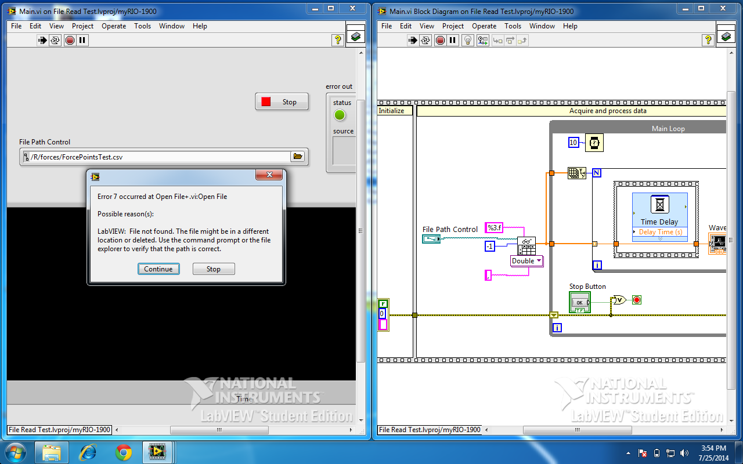Open Help menu in Block Diagram window
Image resolution: width=743 pixels, height=464 pixels.
[x=570, y=26]
